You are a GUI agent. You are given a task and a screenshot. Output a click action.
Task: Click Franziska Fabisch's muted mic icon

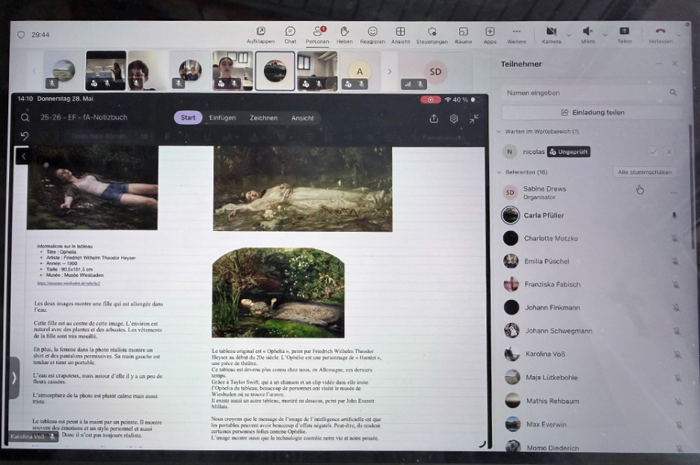pos(676,285)
